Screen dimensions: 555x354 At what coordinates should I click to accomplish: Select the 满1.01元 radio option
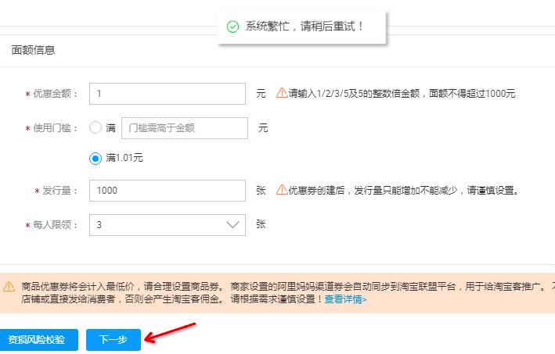point(96,158)
